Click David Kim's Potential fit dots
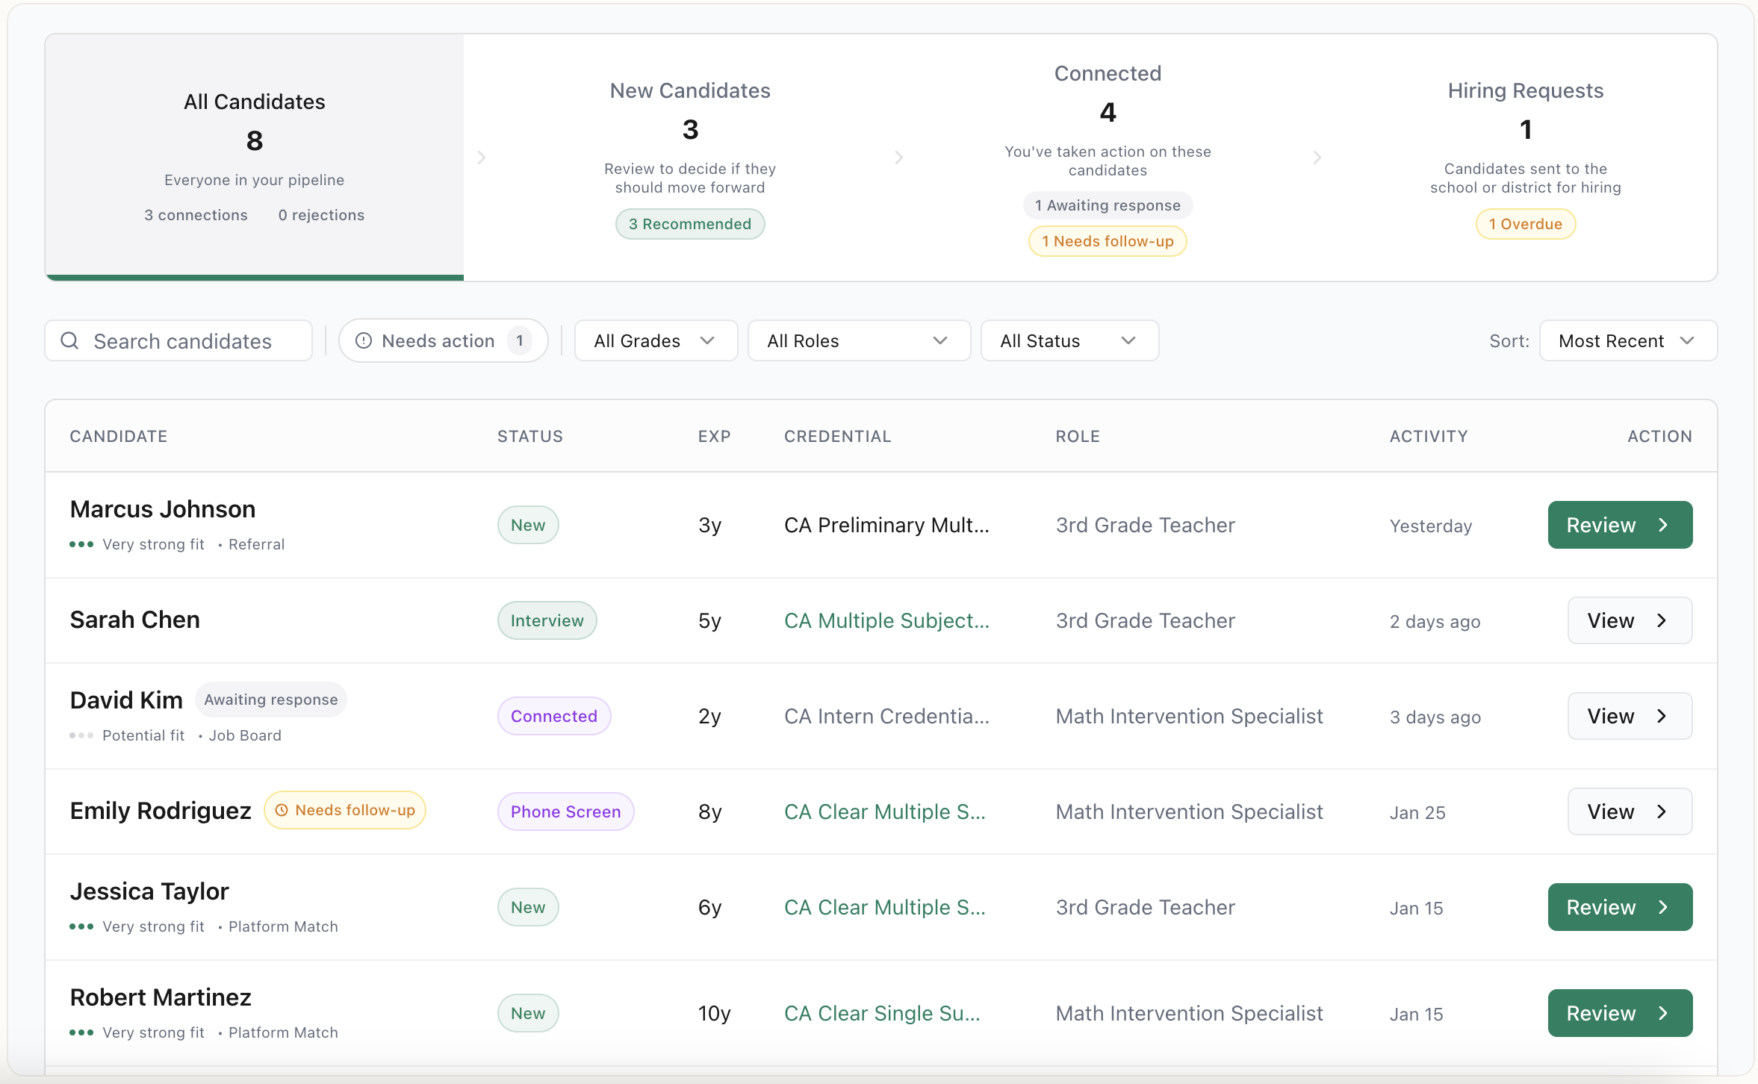This screenshot has width=1758, height=1084. (81, 735)
